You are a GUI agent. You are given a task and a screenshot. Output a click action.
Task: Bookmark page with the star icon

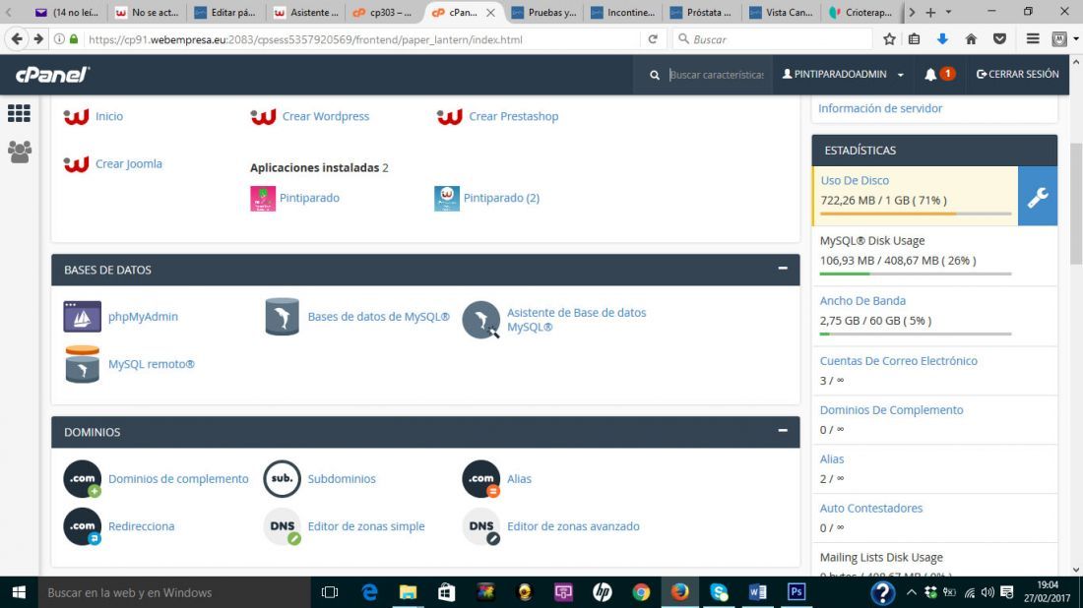click(890, 39)
